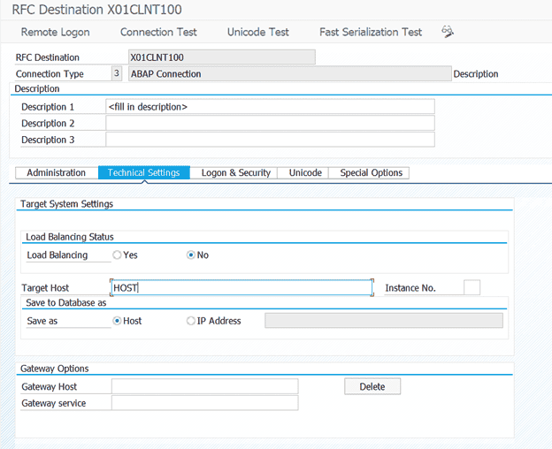This screenshot has height=449, width=552.
Task: Click the glasses display/change icon in toolbar
Action: pyautogui.click(x=448, y=32)
